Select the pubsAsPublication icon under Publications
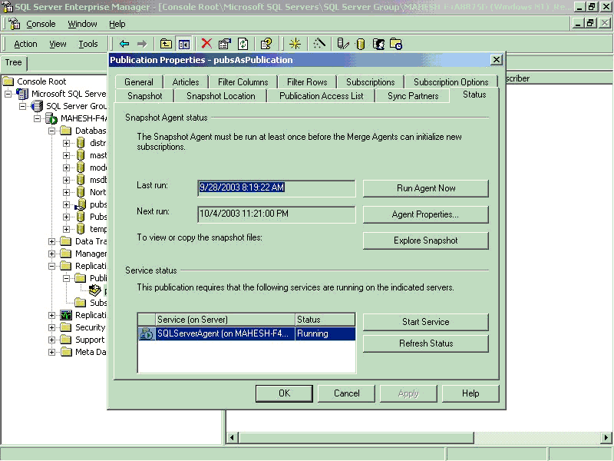614x461 pixels. point(94,290)
